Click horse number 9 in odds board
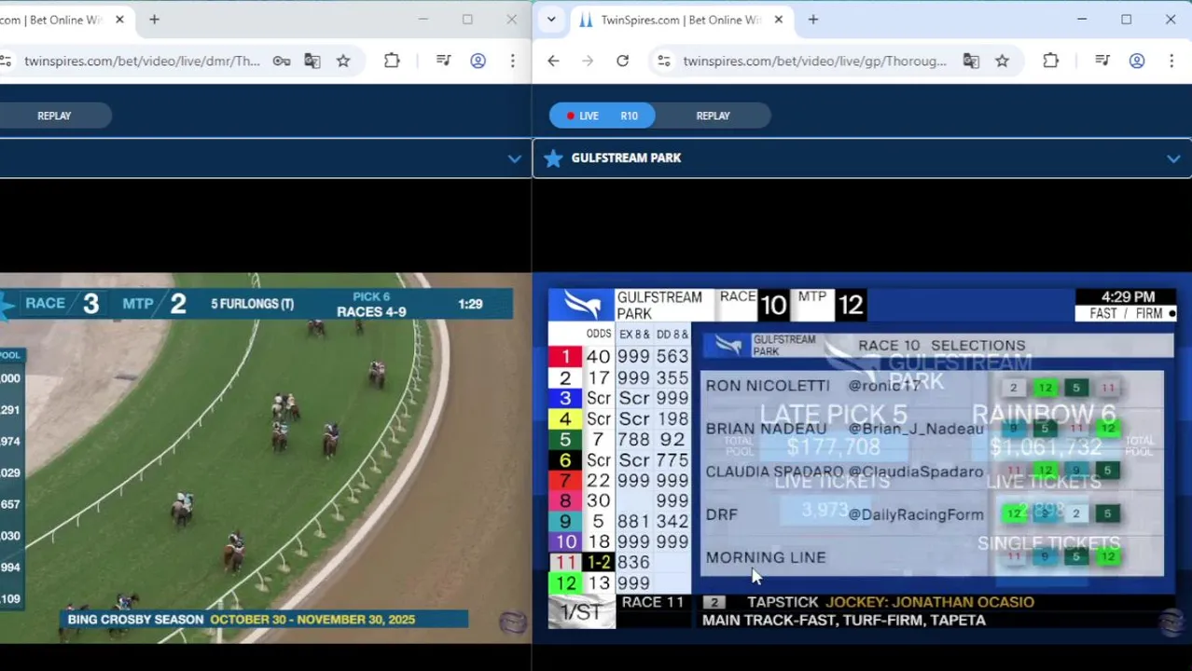 click(565, 521)
